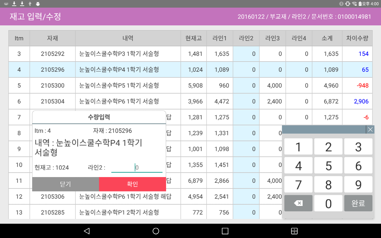Screen dimensions: 381x238
Task: Select material code 2105304
Action: click(x=53, y=102)
